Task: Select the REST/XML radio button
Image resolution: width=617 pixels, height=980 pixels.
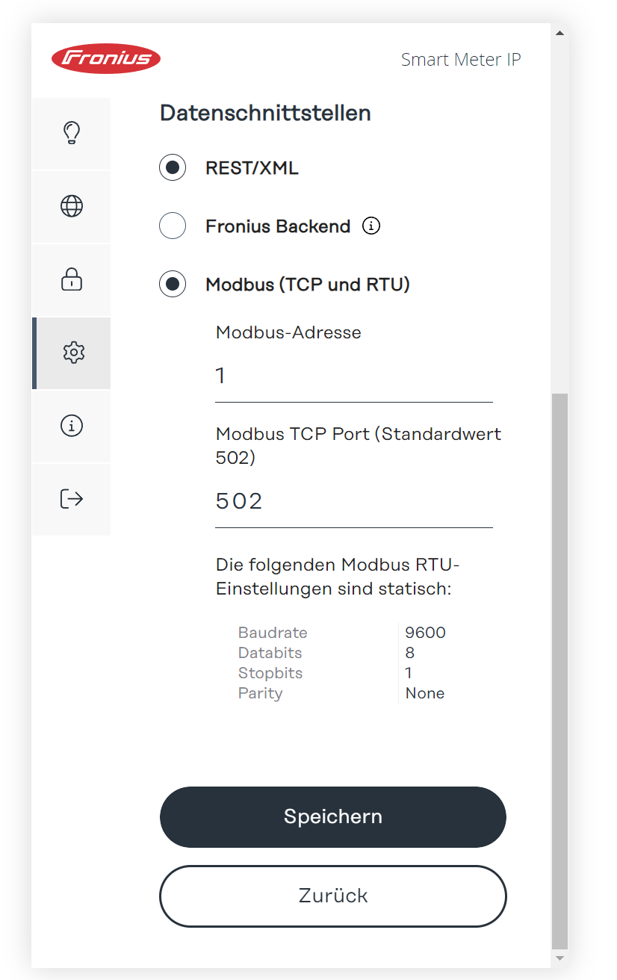Action: click(173, 168)
